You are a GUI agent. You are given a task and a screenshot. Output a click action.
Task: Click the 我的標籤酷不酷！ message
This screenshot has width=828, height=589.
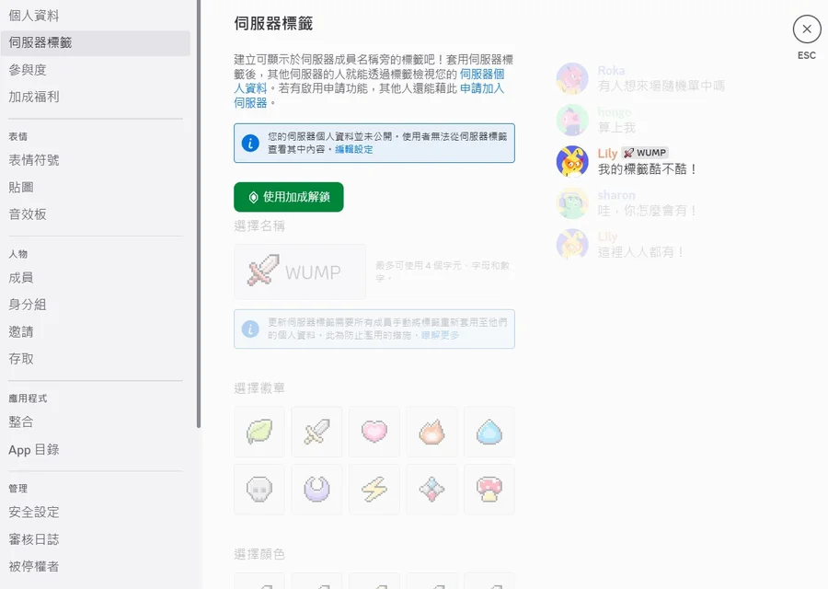pyautogui.click(x=648, y=169)
